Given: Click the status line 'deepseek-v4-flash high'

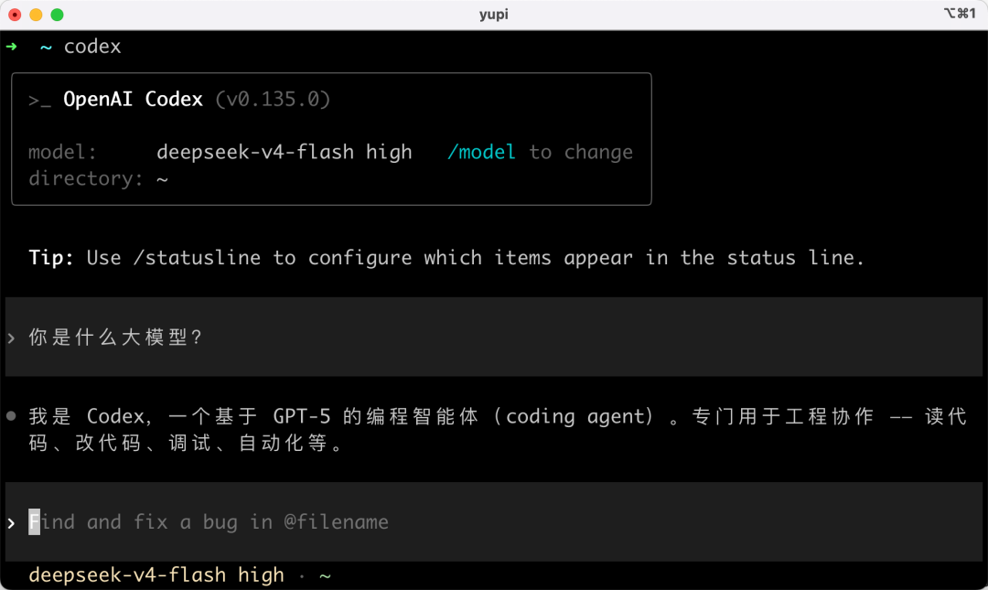Looking at the screenshot, I should coord(156,574).
